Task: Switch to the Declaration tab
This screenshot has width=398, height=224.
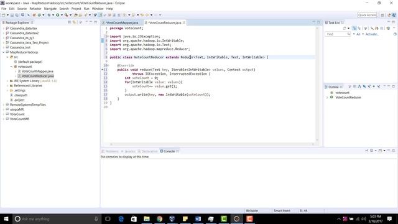Action: [x=148, y=151]
